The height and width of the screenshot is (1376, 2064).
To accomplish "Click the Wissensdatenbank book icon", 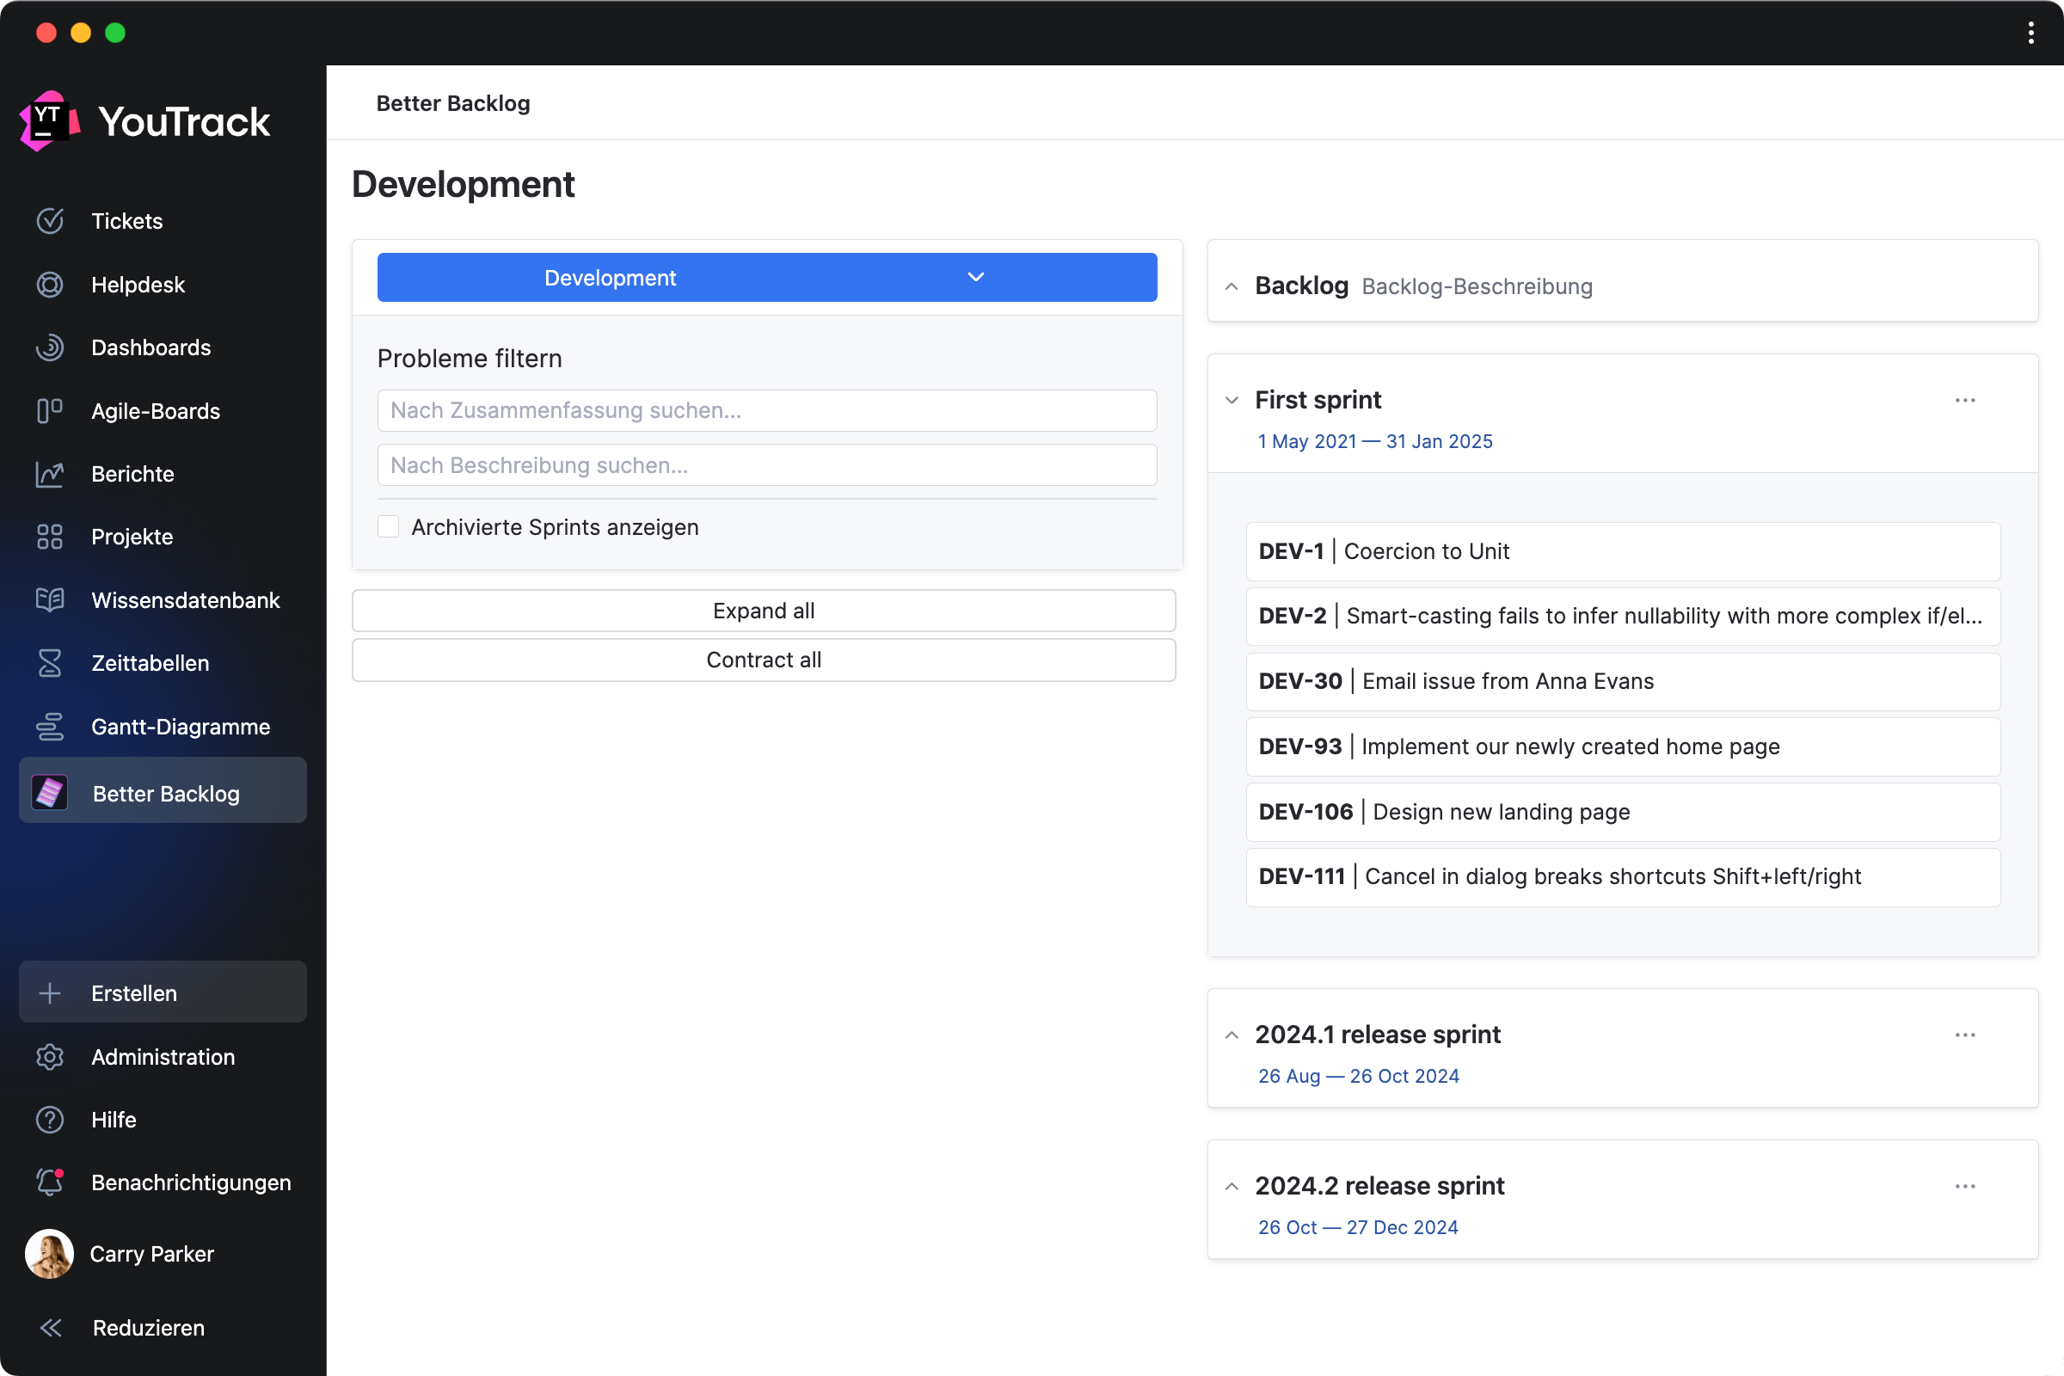I will click(50, 600).
